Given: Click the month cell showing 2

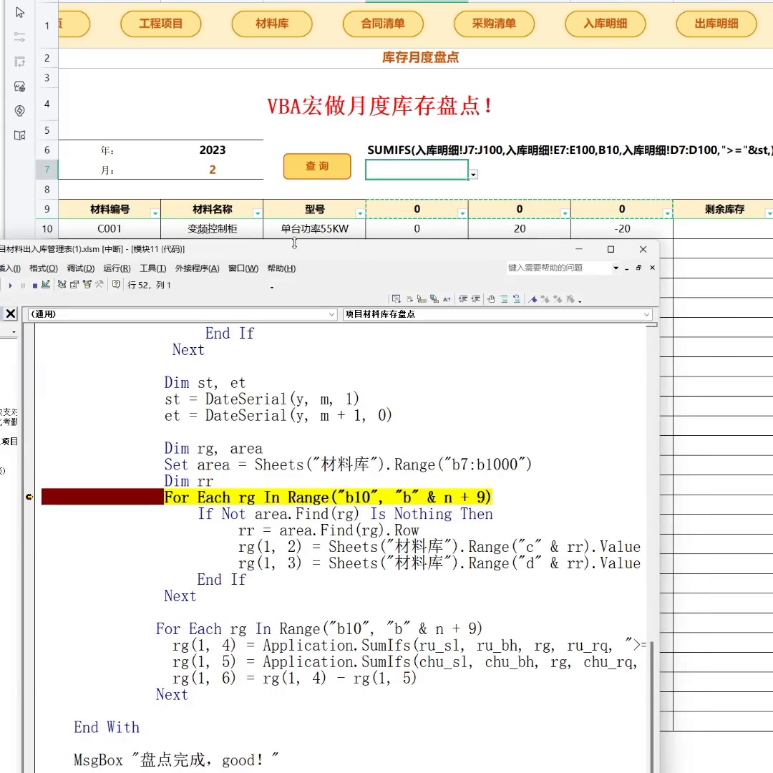Looking at the screenshot, I should pyautogui.click(x=213, y=170).
